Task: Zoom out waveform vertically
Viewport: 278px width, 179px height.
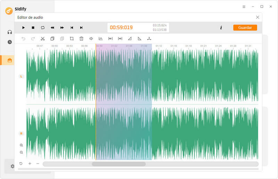Action: tap(21, 153)
